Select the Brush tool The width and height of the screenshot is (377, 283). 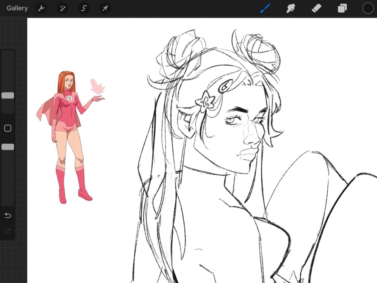265,8
